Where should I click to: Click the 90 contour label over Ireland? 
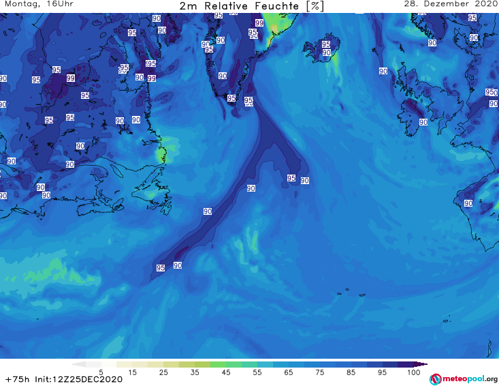423,122
